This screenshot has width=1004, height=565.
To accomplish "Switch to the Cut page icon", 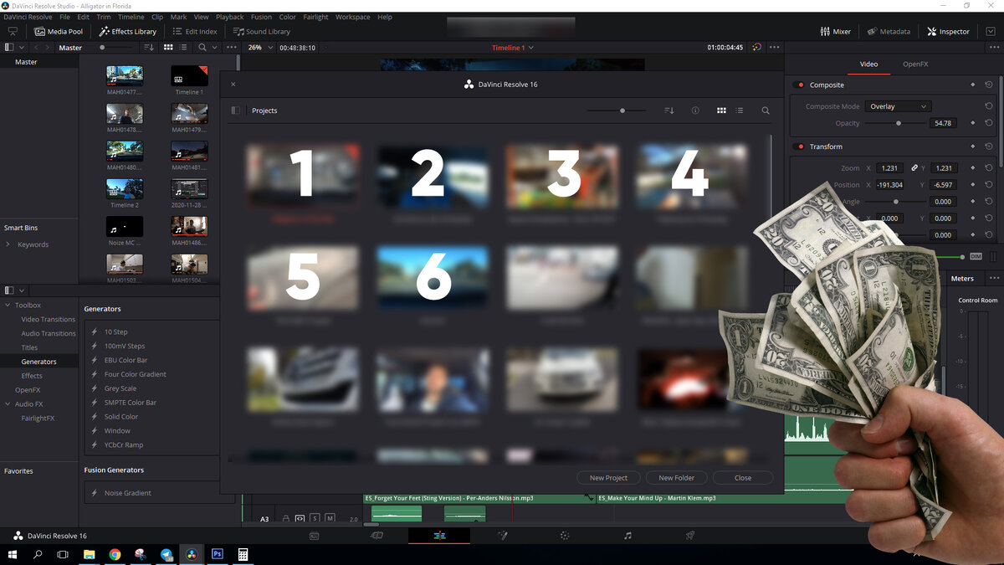I will [x=376, y=536].
